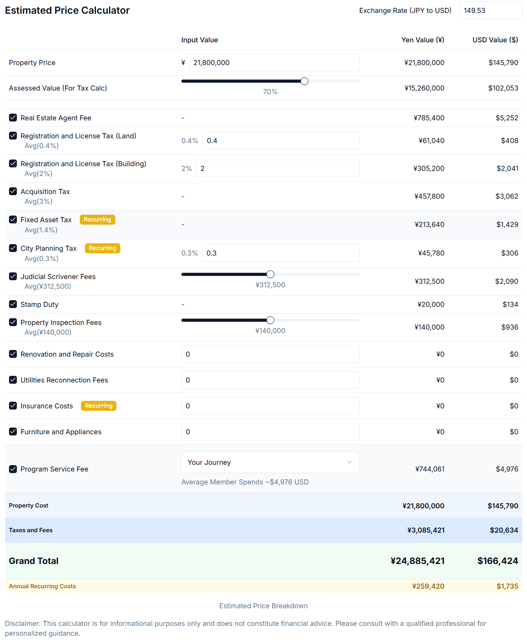This screenshot has width=527, height=640.
Task: Click the Exchange Rate input field
Action: click(490, 11)
